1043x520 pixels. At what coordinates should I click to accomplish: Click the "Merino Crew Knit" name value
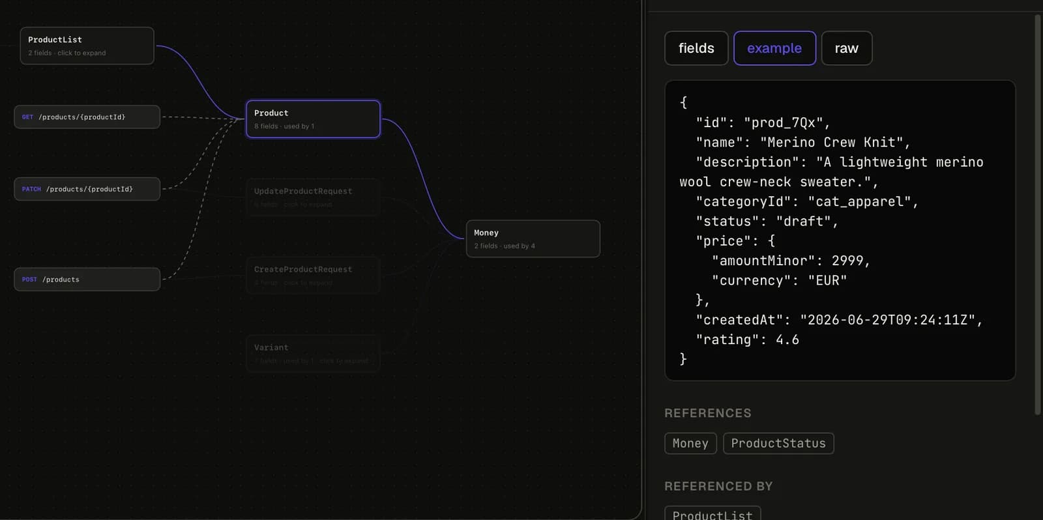(x=831, y=142)
